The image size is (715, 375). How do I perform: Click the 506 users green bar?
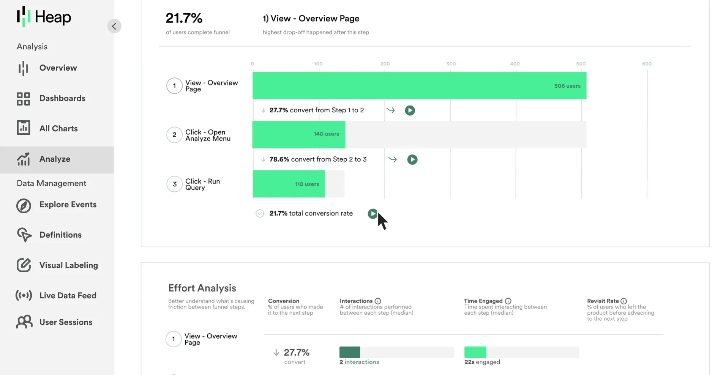[x=419, y=86]
